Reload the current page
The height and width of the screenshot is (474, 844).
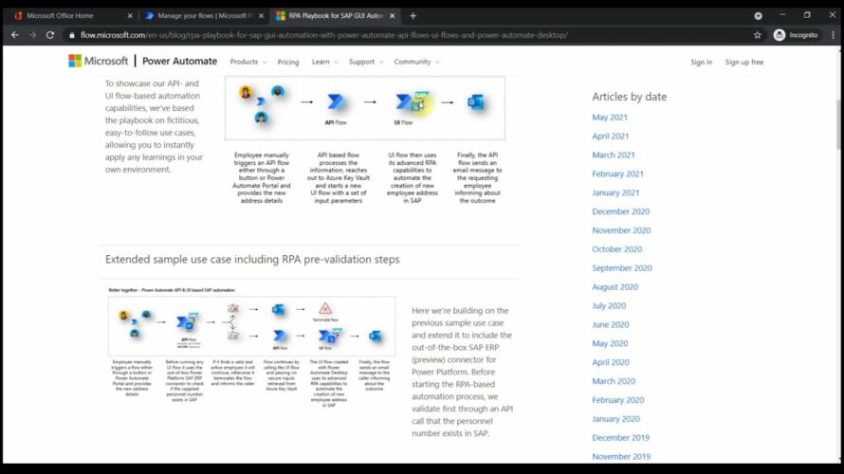(50, 35)
